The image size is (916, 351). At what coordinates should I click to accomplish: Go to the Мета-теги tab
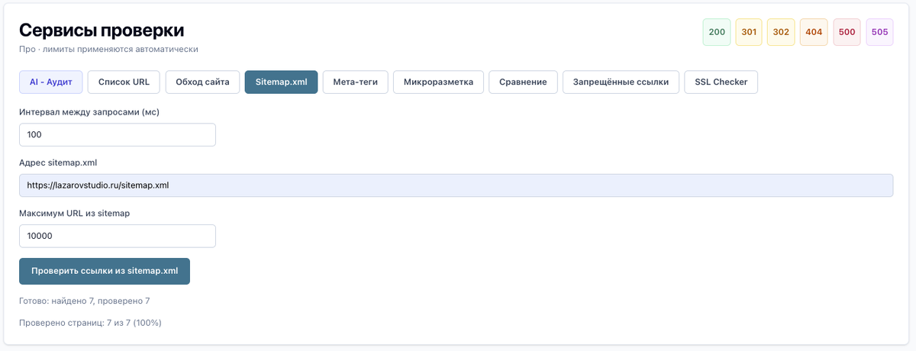point(355,82)
